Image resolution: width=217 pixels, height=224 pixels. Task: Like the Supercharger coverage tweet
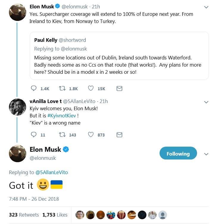pos(91,88)
